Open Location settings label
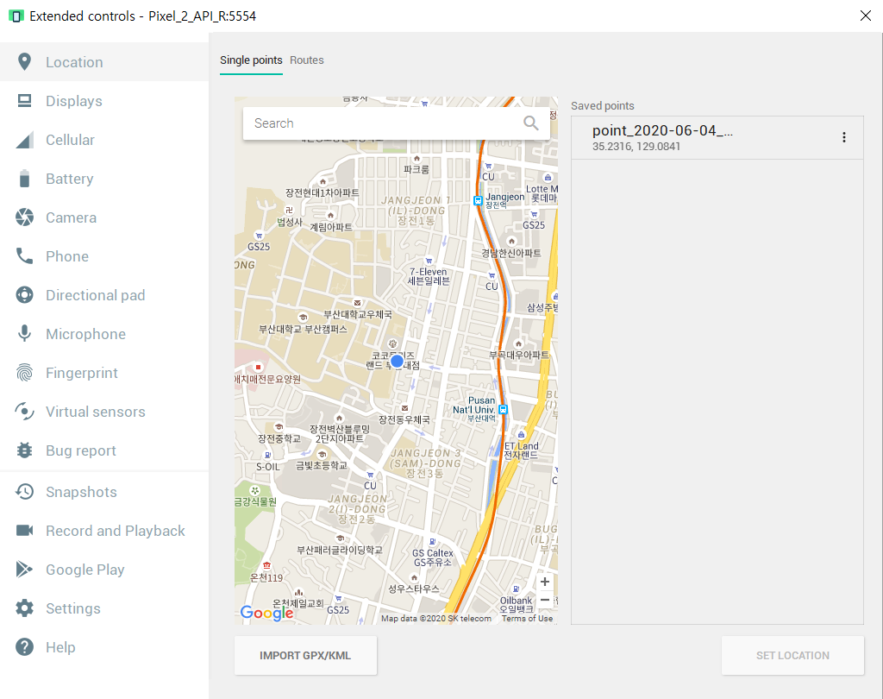Screen dimensions: 883x699 [74, 62]
